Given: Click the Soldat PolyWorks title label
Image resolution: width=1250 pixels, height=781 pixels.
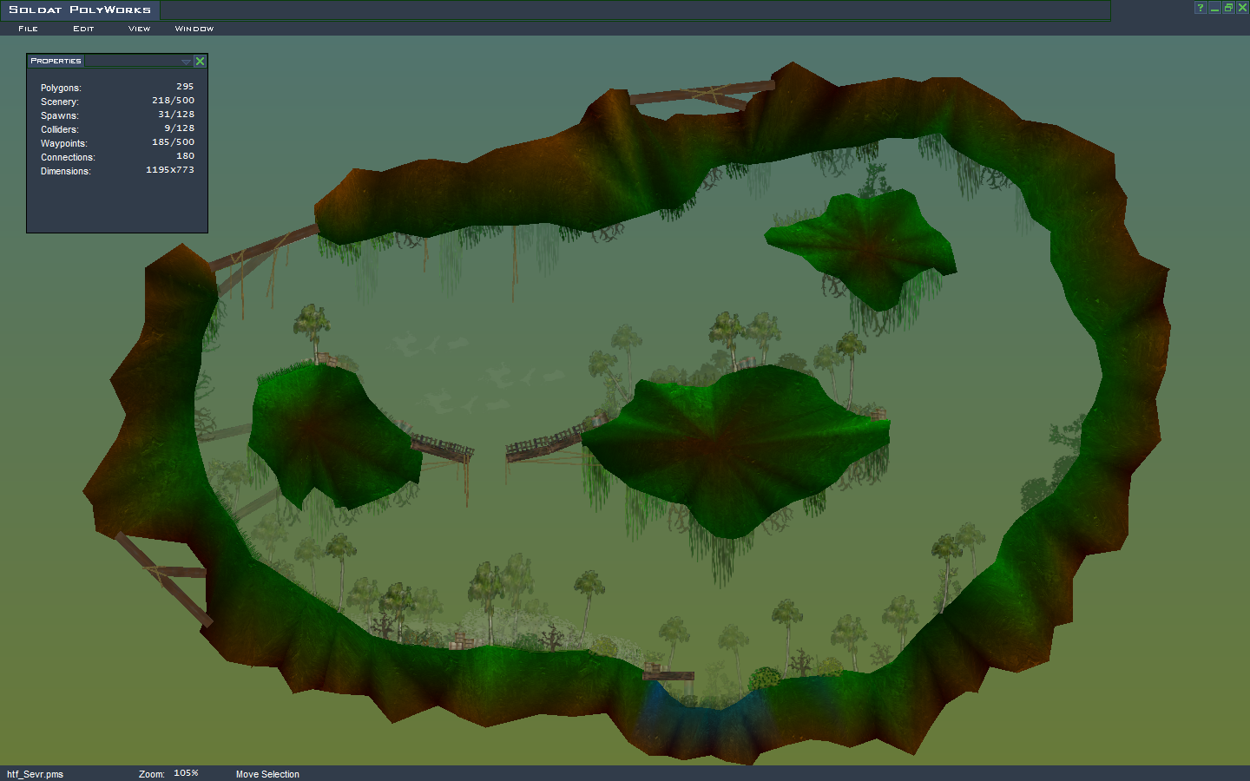Looking at the screenshot, I should (80, 10).
